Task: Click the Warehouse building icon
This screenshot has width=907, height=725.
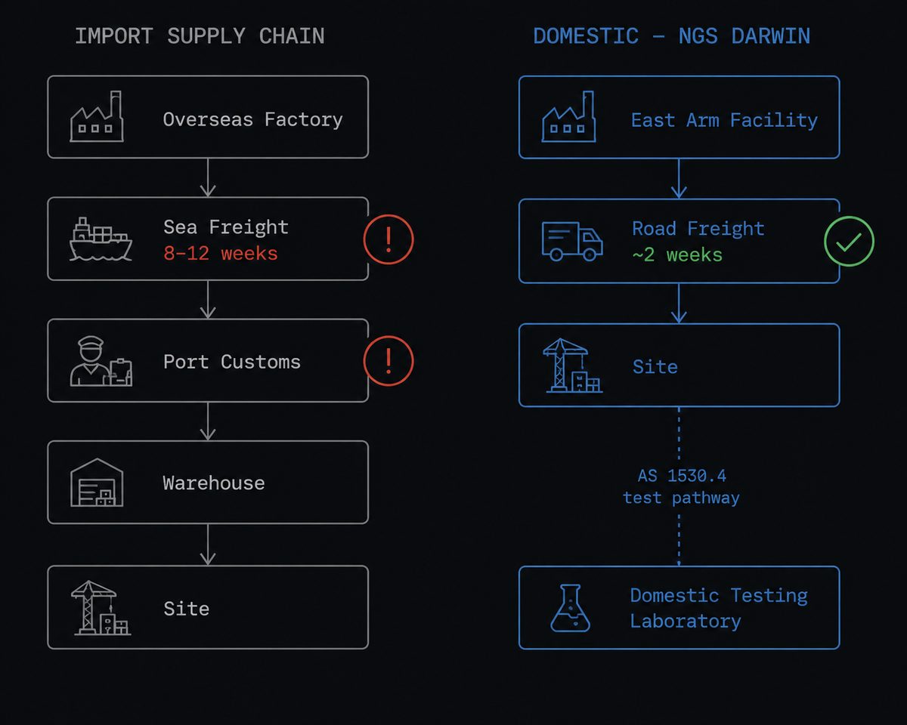Action: (97, 483)
